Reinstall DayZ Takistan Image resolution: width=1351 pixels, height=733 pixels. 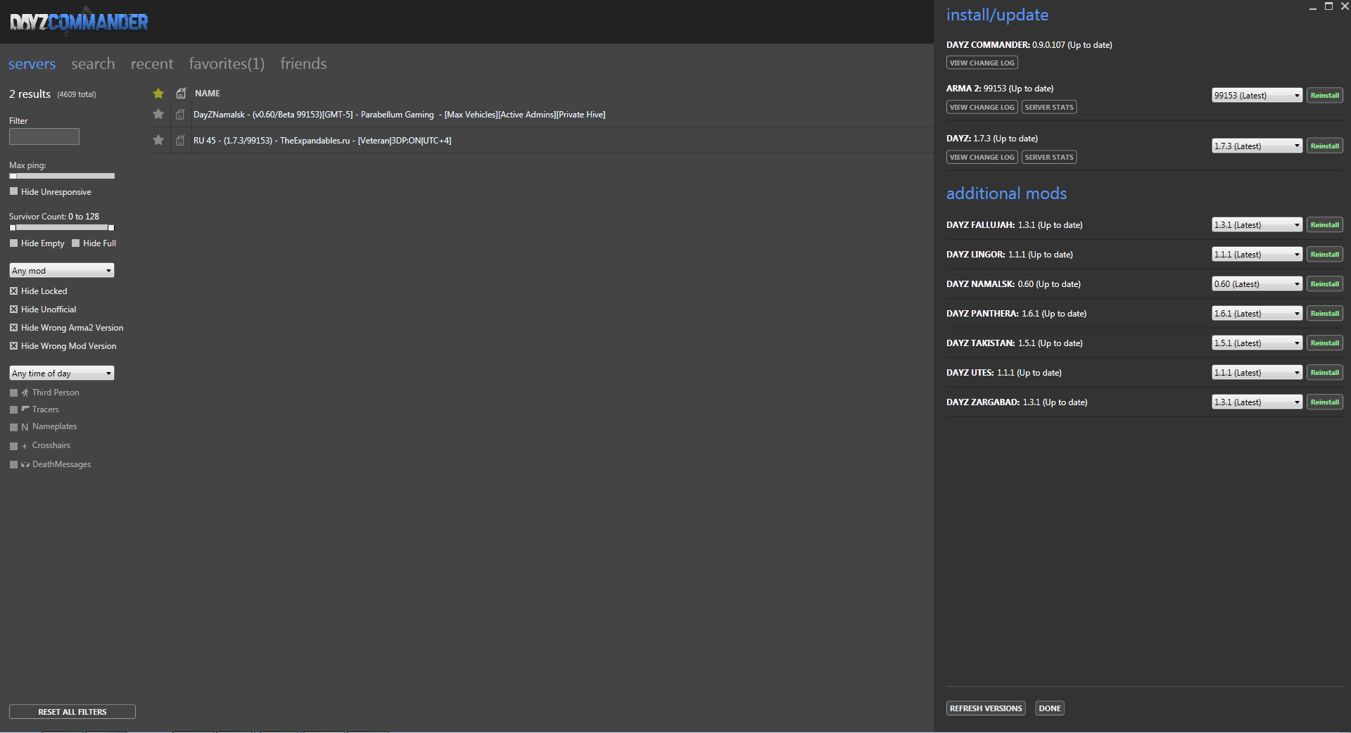point(1325,343)
